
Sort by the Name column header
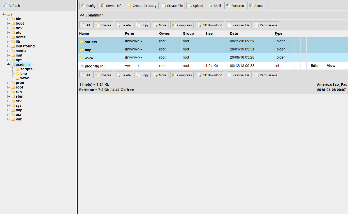[x=84, y=33]
